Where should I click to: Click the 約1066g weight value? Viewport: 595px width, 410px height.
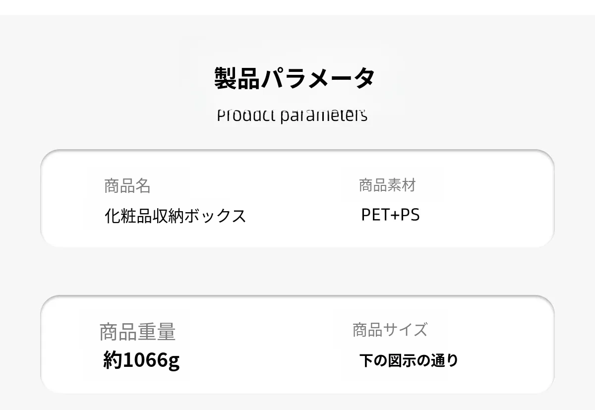pos(141,360)
